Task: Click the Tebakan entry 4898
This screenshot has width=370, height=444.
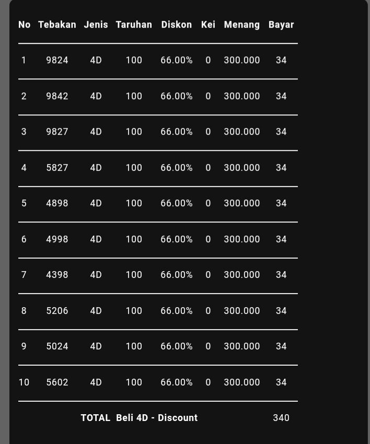Action: tap(57, 203)
